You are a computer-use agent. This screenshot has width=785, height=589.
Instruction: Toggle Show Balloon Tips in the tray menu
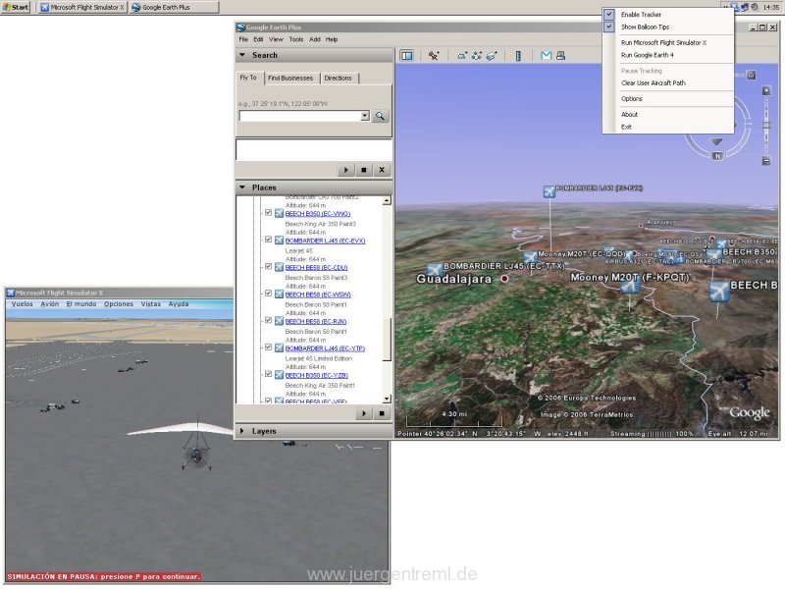[x=668, y=27]
